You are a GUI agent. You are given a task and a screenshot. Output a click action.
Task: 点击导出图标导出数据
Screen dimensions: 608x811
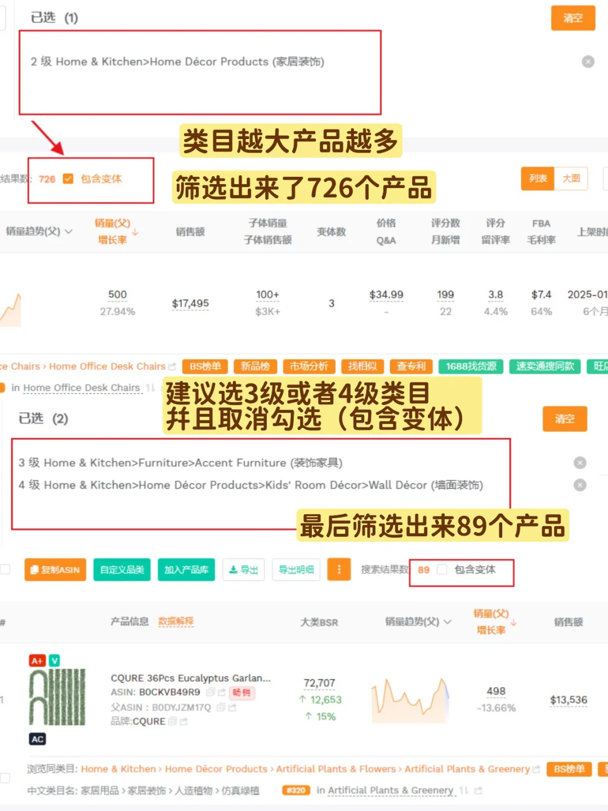(243, 570)
